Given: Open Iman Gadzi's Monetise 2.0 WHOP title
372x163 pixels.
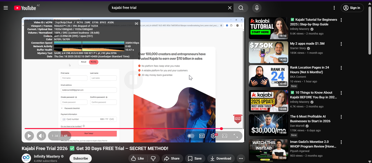Looking at the screenshot, I should coord(313,144).
